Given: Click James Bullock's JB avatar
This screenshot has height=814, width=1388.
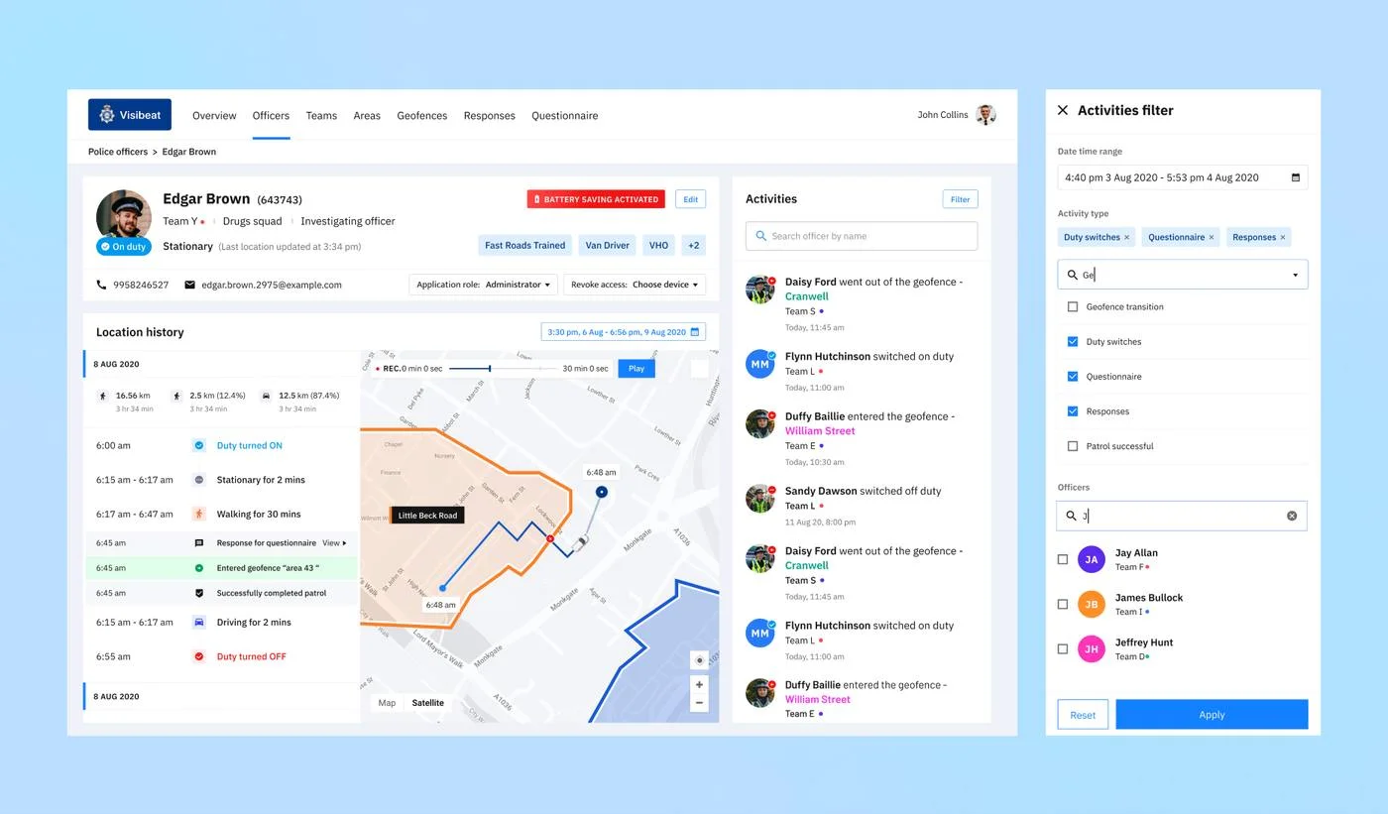Looking at the screenshot, I should pyautogui.click(x=1092, y=604).
